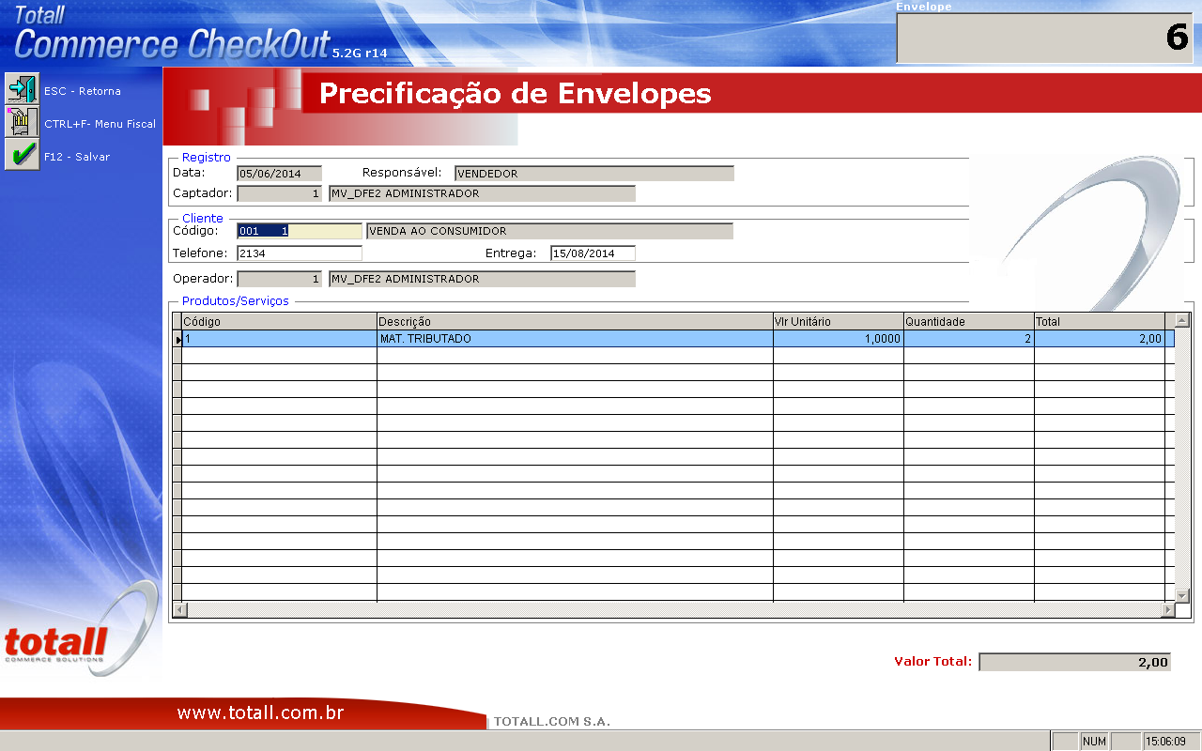The width and height of the screenshot is (1202, 751).
Task: Click the grid's vertical scrollbar down arrow
Action: (x=1182, y=595)
